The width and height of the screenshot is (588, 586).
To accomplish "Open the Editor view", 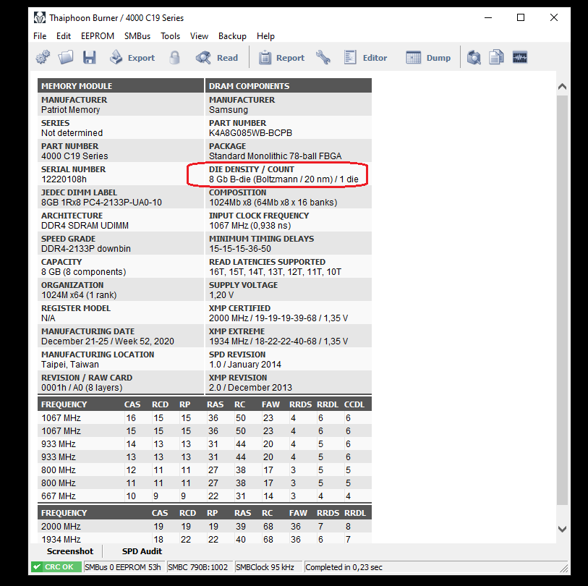I will click(x=365, y=57).
